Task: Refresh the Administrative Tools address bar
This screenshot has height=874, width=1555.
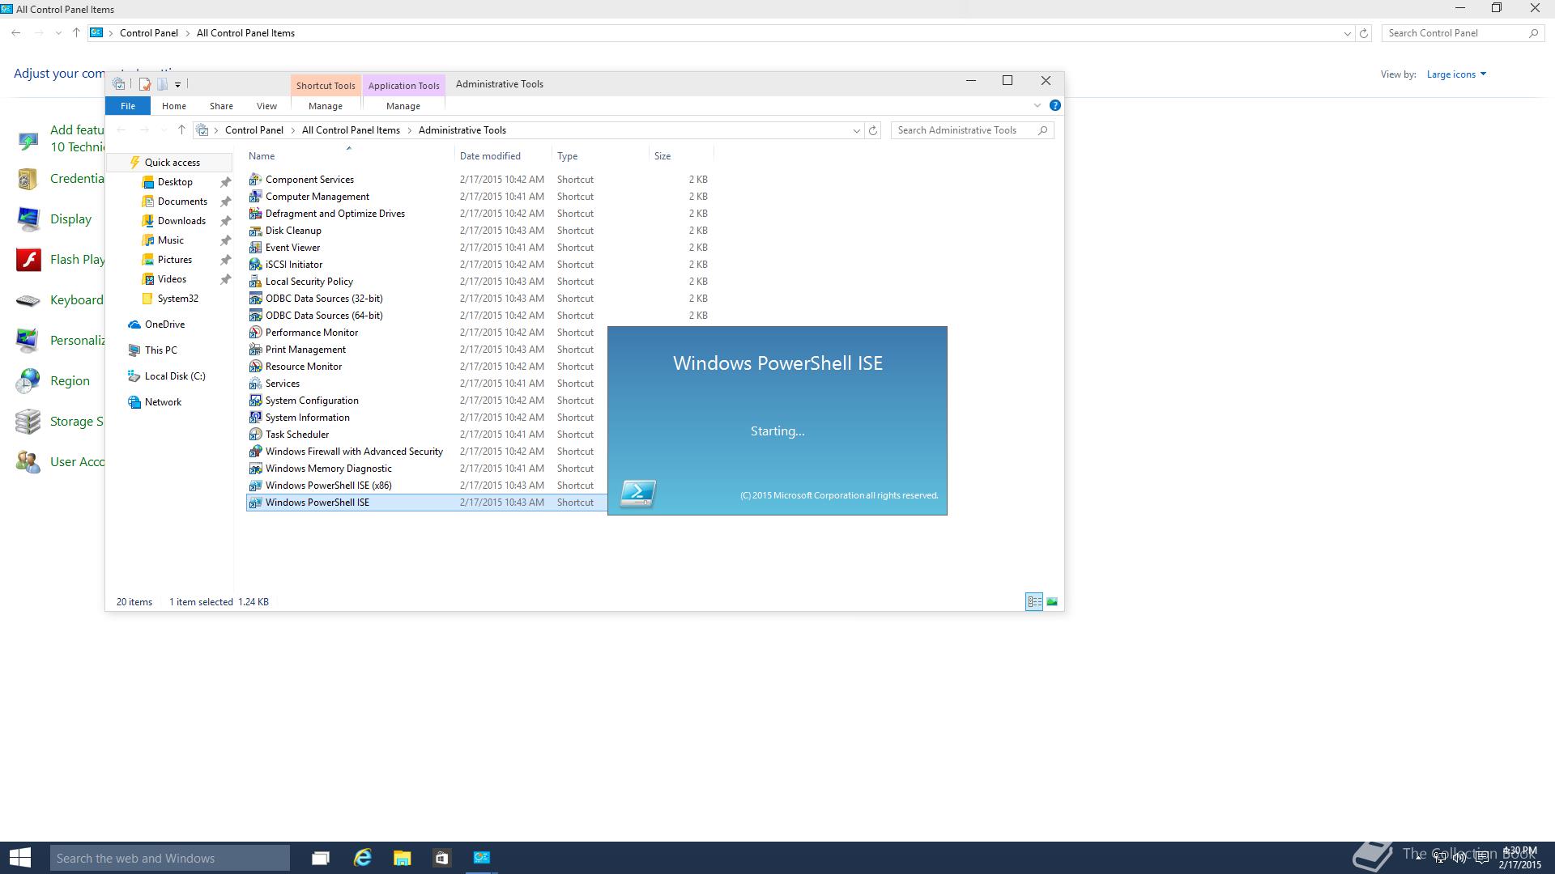Action: 873,130
